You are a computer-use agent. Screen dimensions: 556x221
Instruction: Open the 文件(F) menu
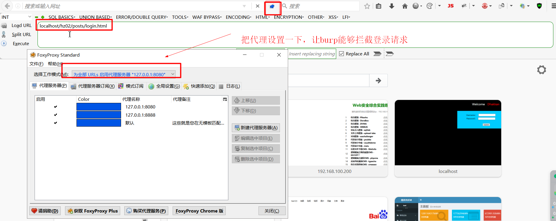pyautogui.click(x=36, y=64)
